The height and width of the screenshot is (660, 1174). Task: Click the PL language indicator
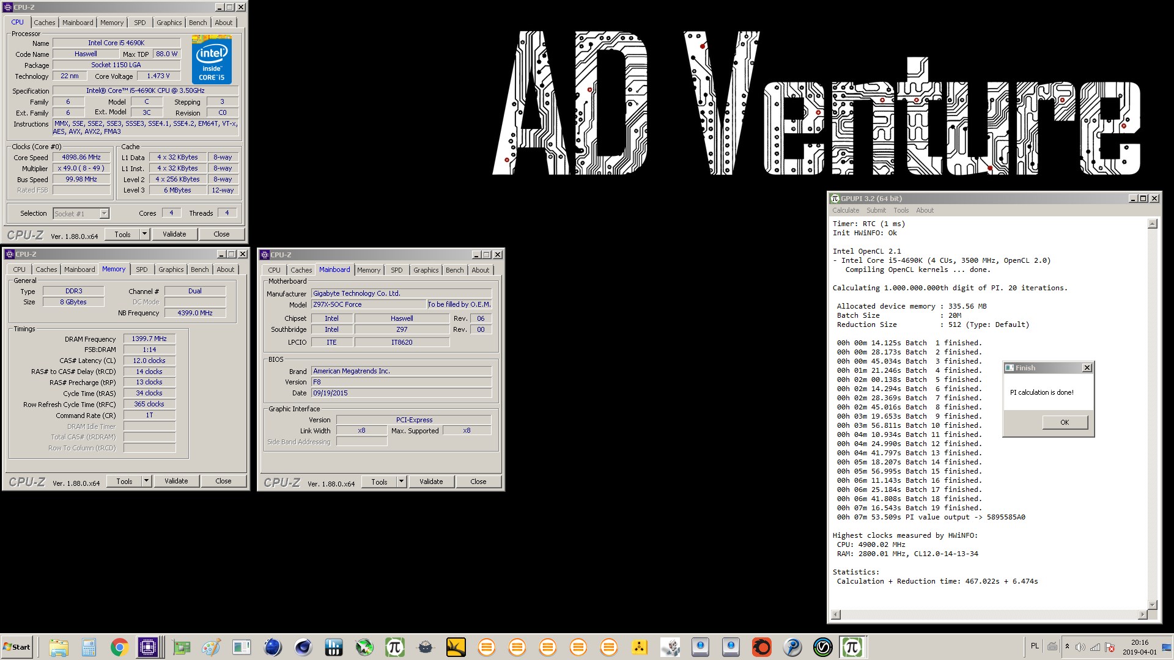(x=1035, y=646)
